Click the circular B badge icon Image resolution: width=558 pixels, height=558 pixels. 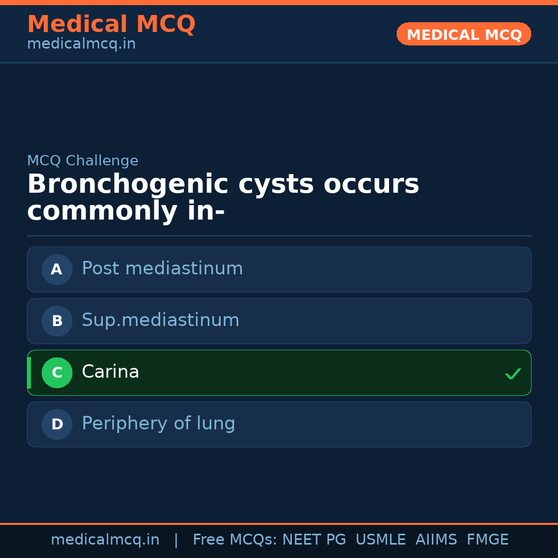(57, 321)
